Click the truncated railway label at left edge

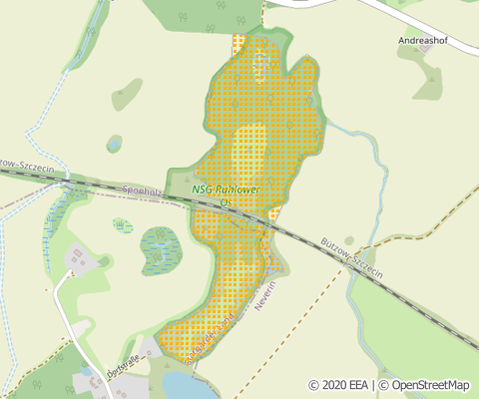click(27, 166)
